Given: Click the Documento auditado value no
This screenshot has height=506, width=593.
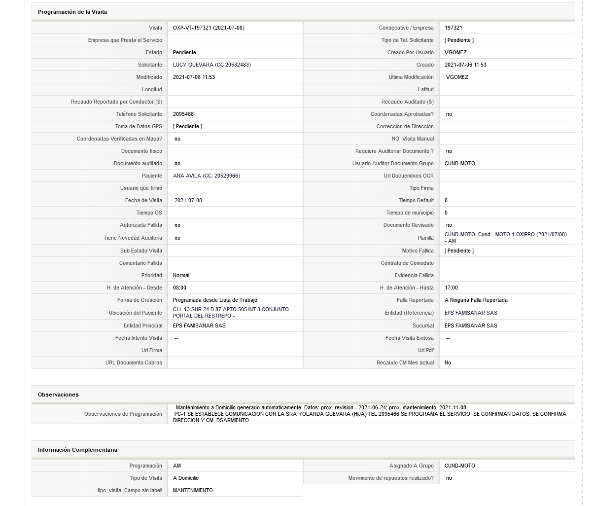Looking at the screenshot, I should [177, 164].
